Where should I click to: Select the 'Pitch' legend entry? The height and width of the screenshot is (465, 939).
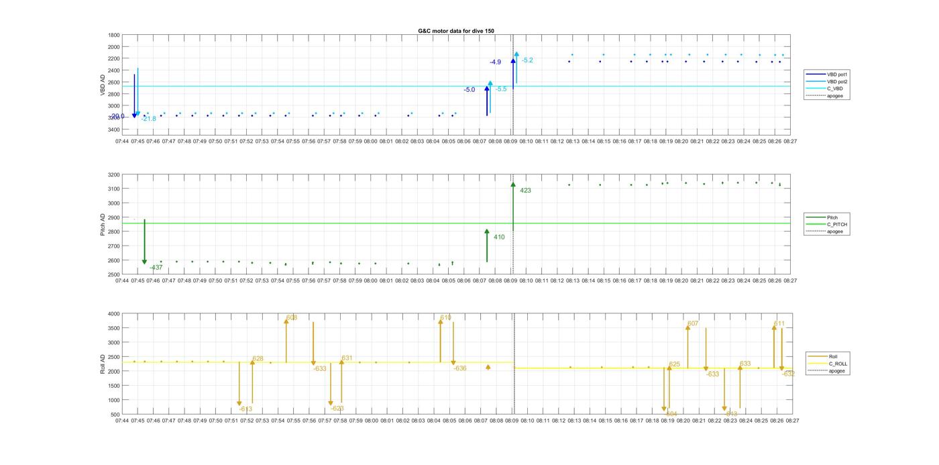[822, 217]
